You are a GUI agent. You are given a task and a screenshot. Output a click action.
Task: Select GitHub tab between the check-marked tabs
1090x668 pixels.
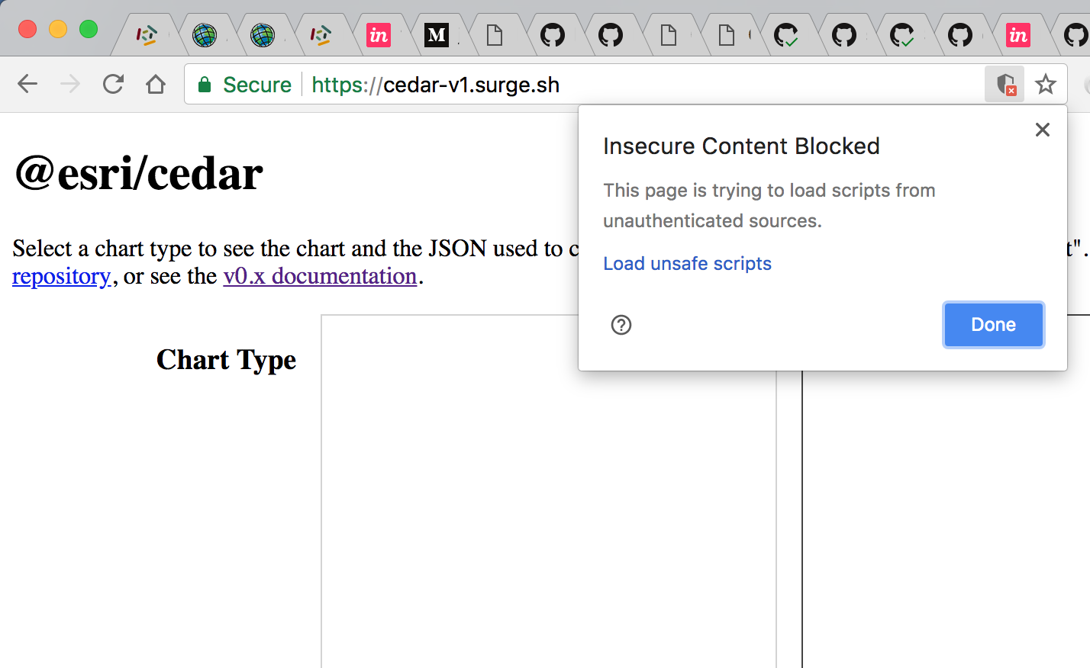844,35
